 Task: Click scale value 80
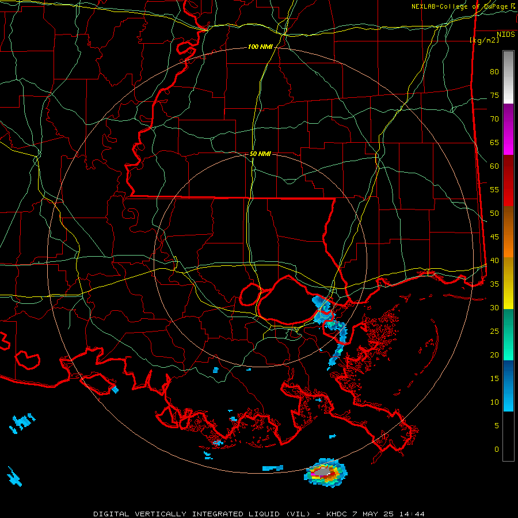coord(494,72)
